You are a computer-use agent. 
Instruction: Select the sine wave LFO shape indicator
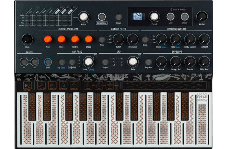(113, 59)
